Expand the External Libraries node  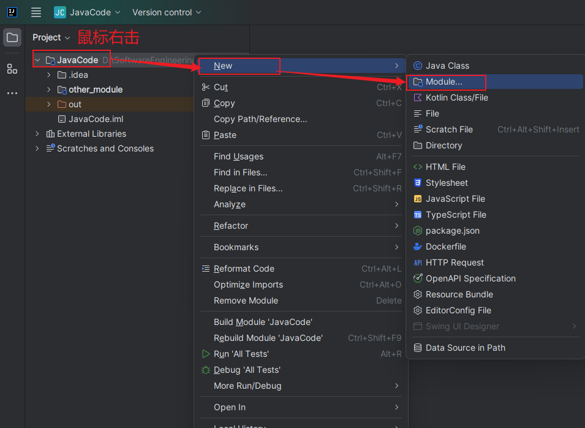[37, 134]
